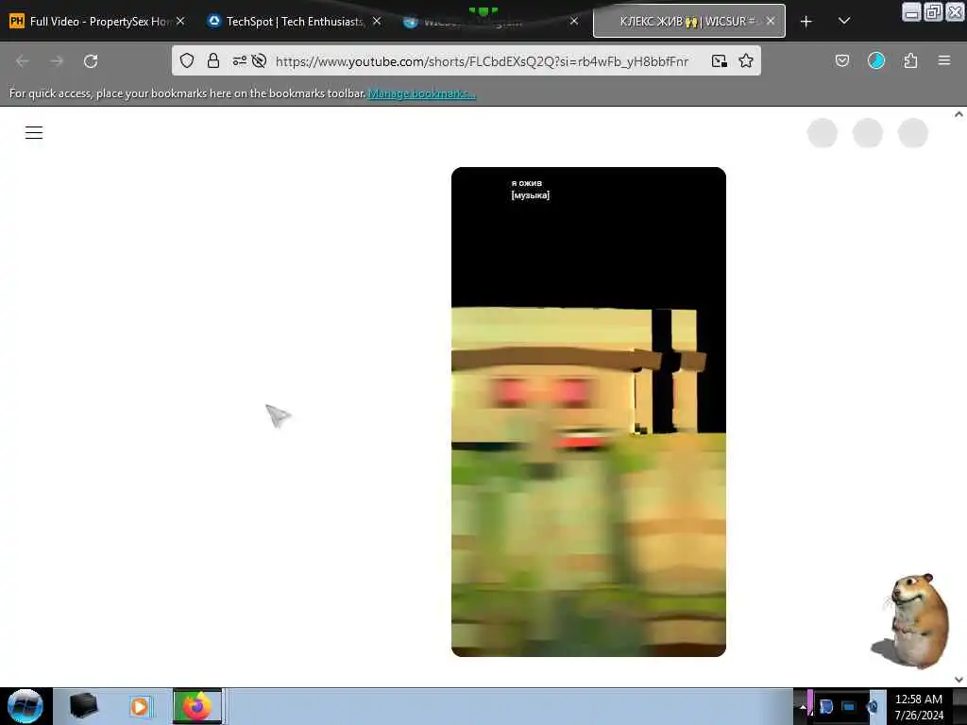Go back to the previous page
Screen dimensions: 967x725
23,61
